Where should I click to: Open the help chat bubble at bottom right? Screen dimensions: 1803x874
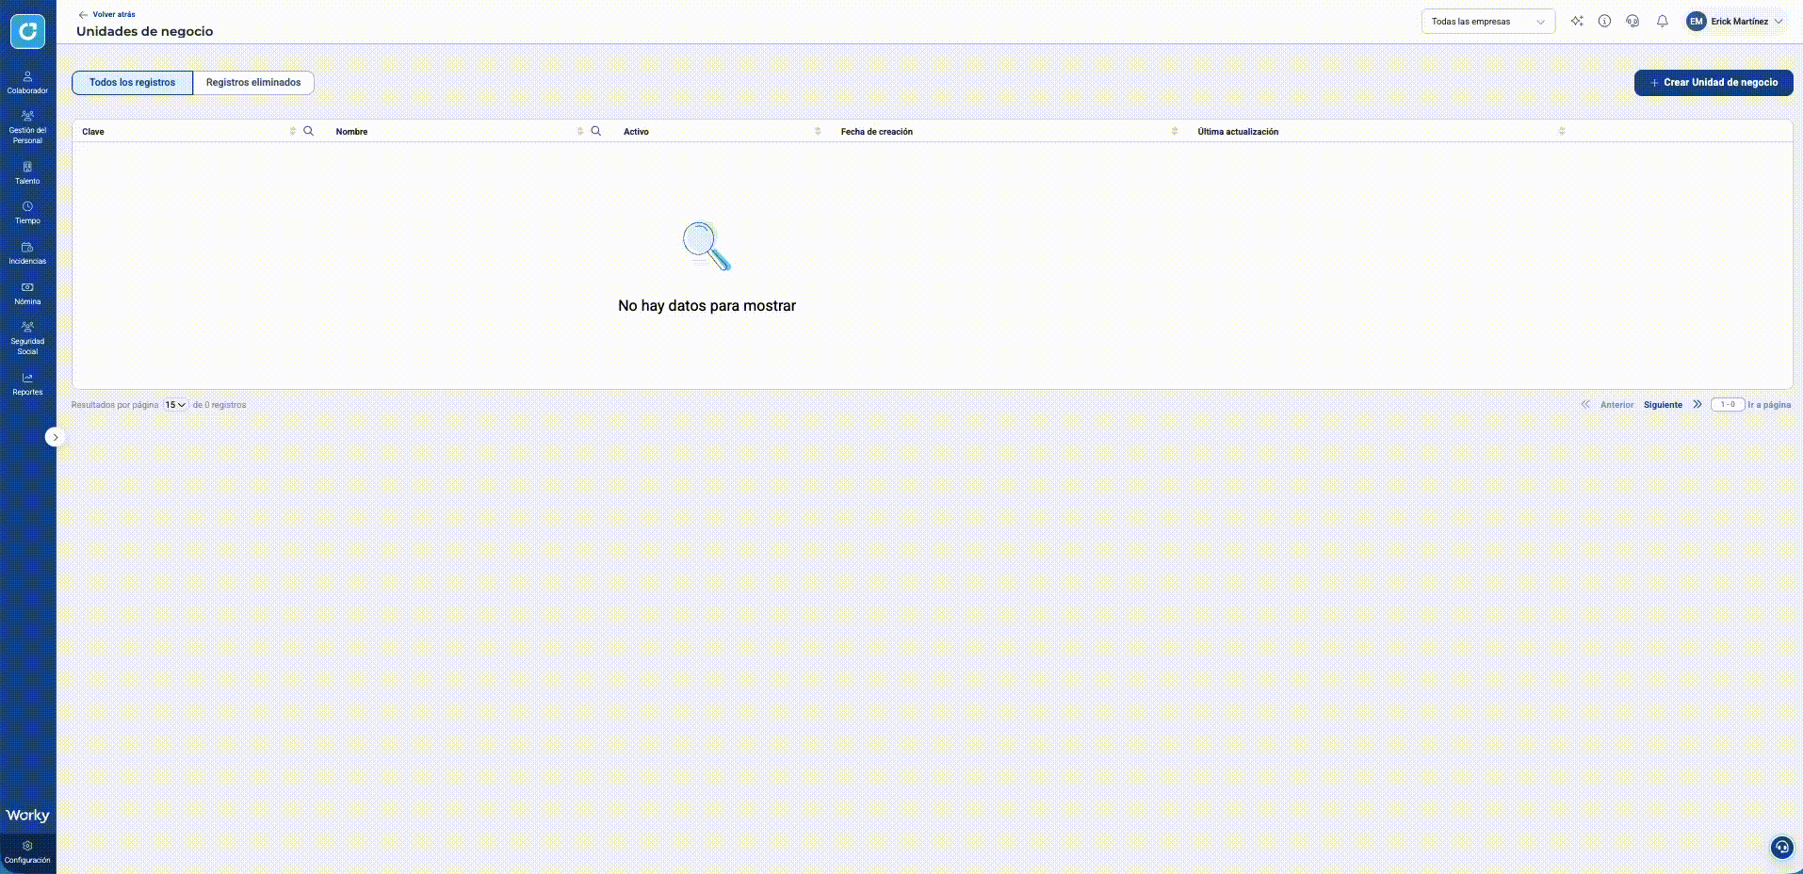(1781, 848)
